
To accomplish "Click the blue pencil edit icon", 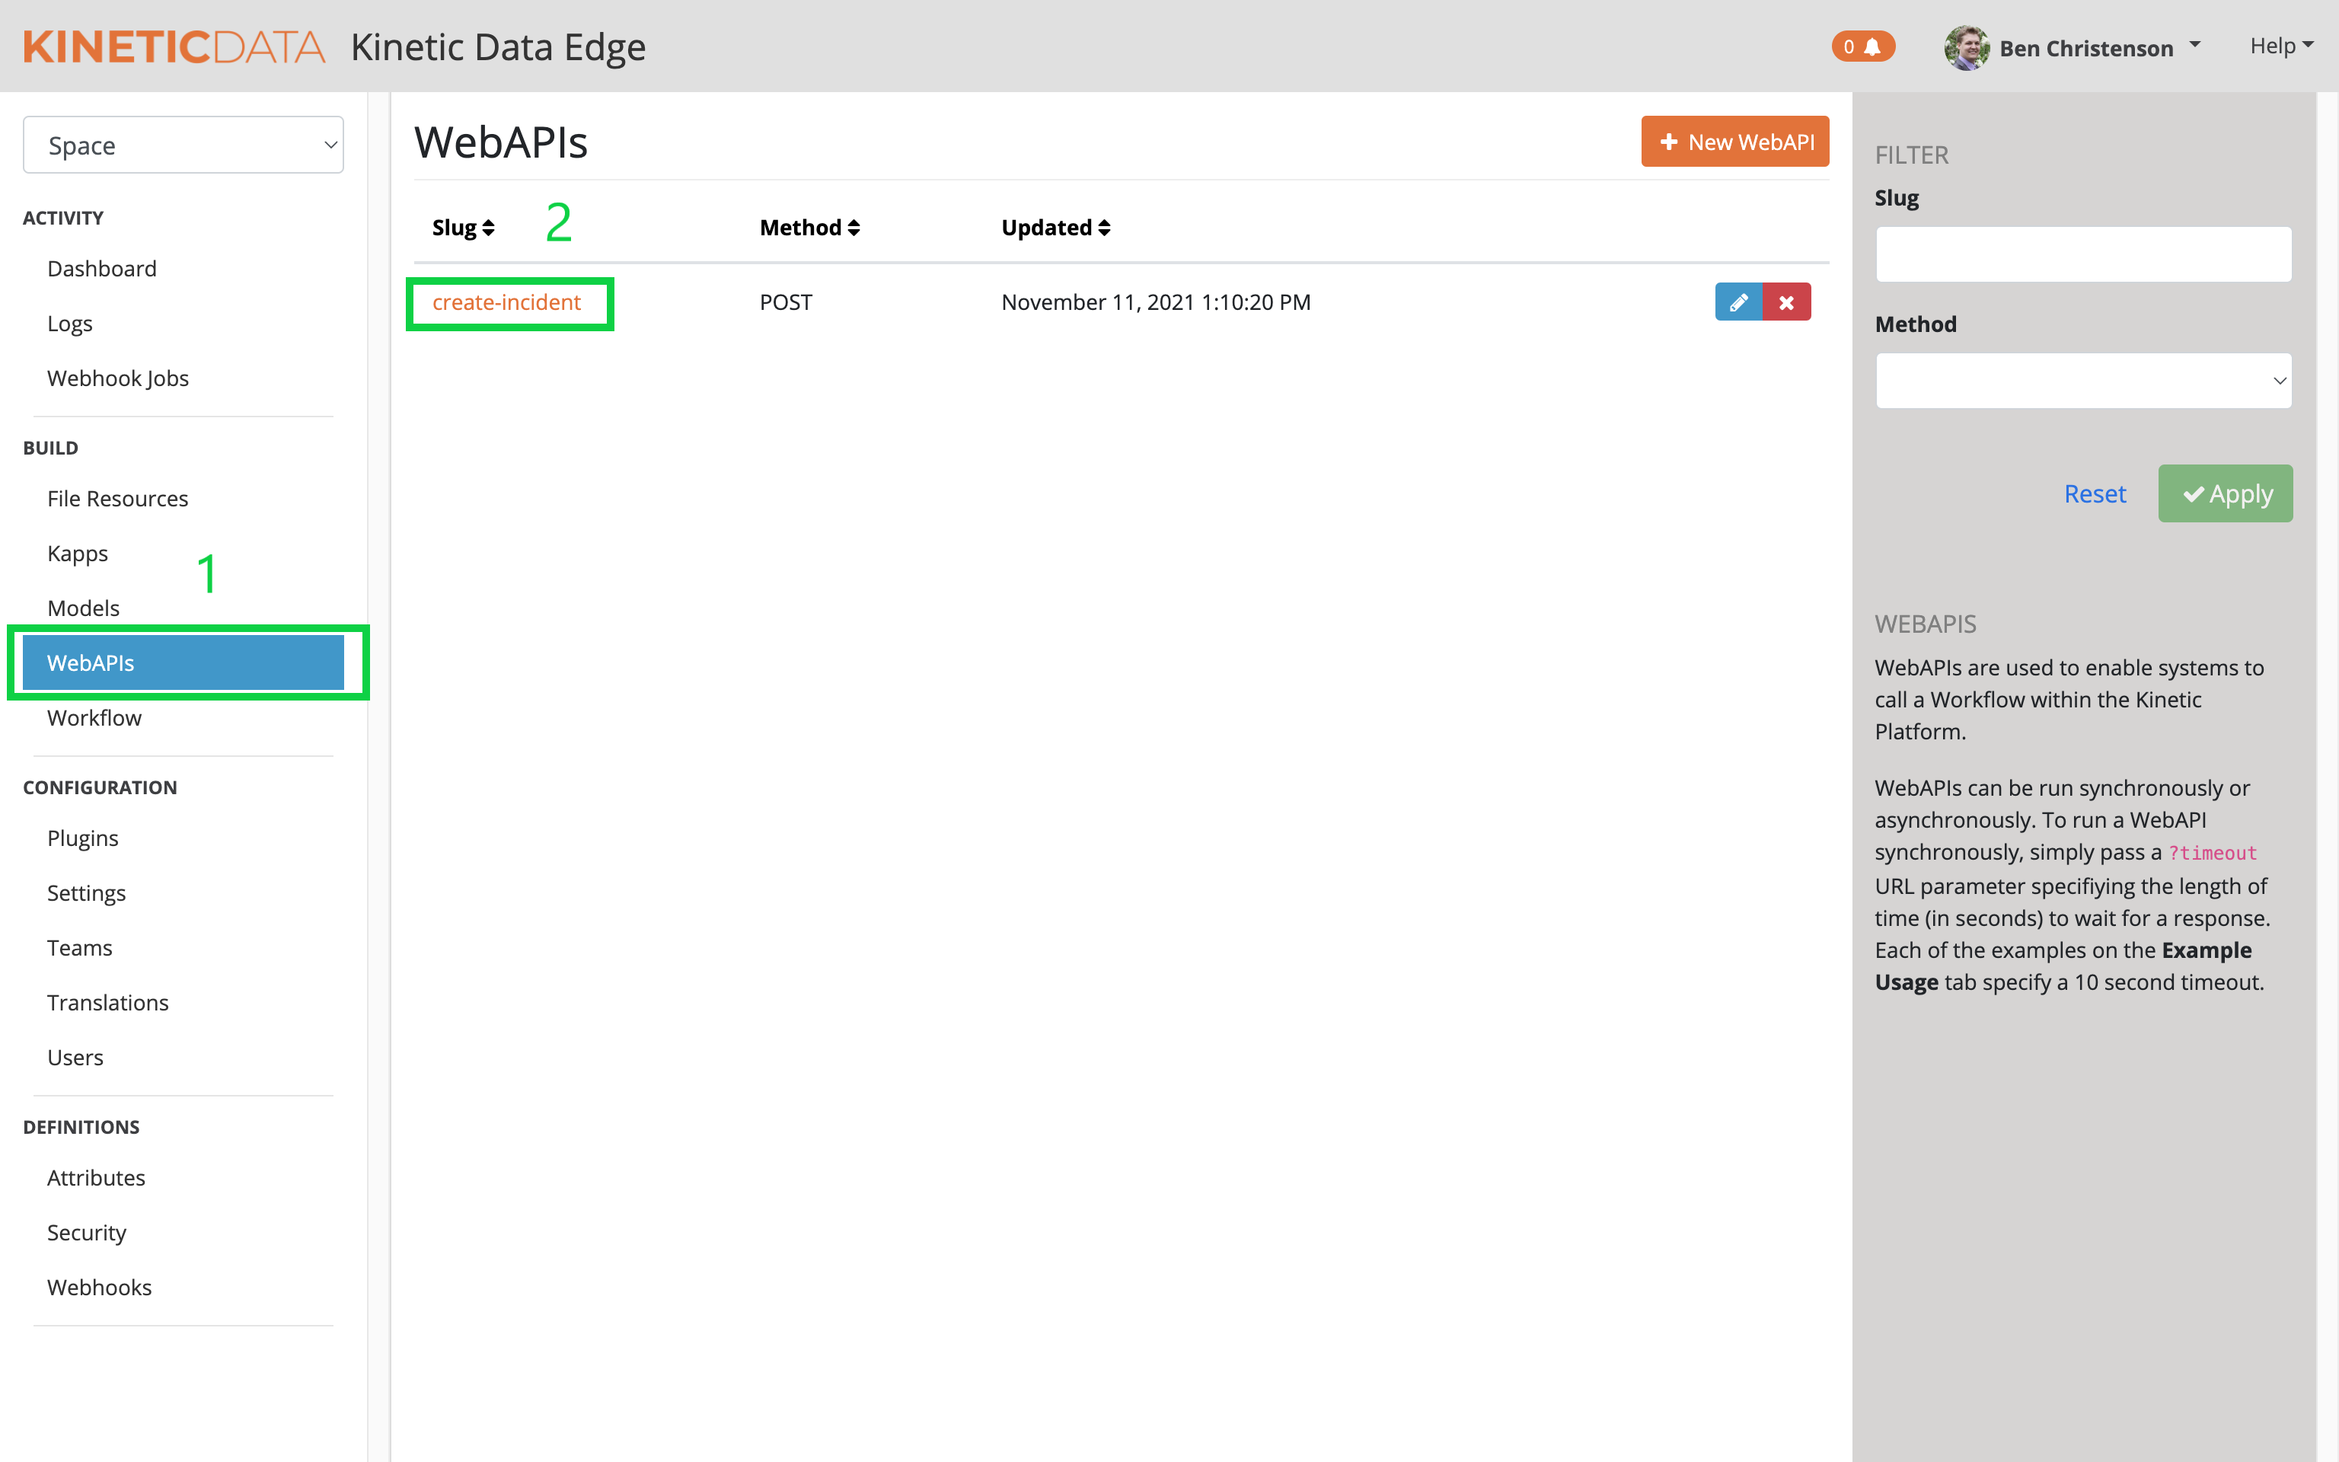I will [x=1737, y=302].
